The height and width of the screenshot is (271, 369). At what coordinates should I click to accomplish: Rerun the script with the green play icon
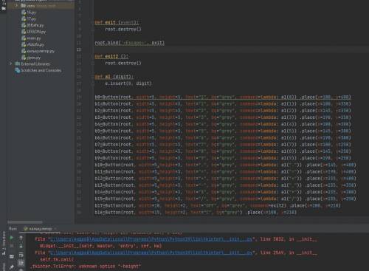coord(11,238)
